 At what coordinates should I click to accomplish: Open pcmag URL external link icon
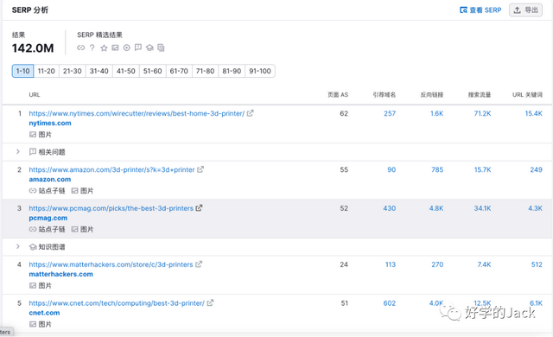[x=200, y=208]
